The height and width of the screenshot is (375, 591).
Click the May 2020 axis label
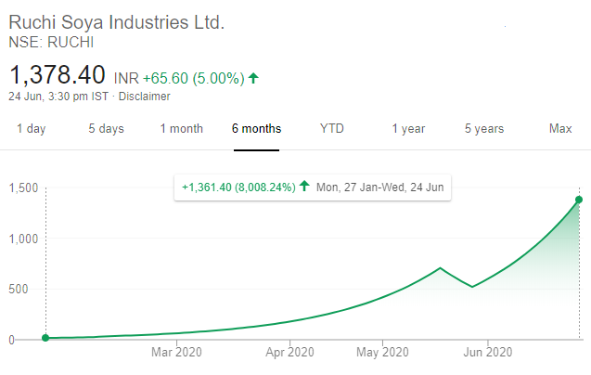[382, 353]
